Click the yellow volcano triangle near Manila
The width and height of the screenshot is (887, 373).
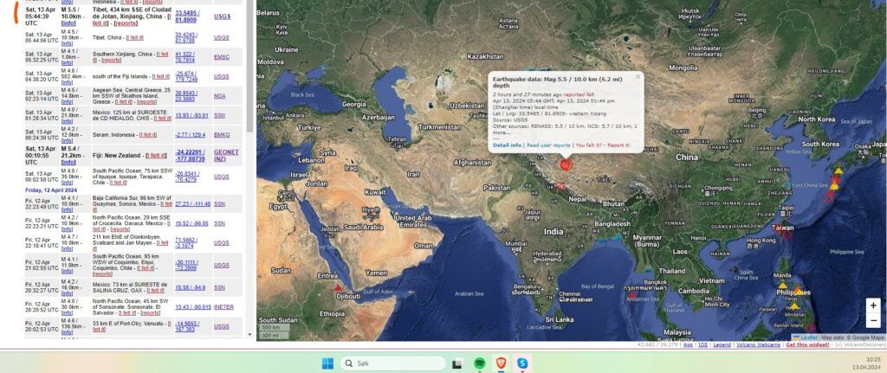[782, 286]
